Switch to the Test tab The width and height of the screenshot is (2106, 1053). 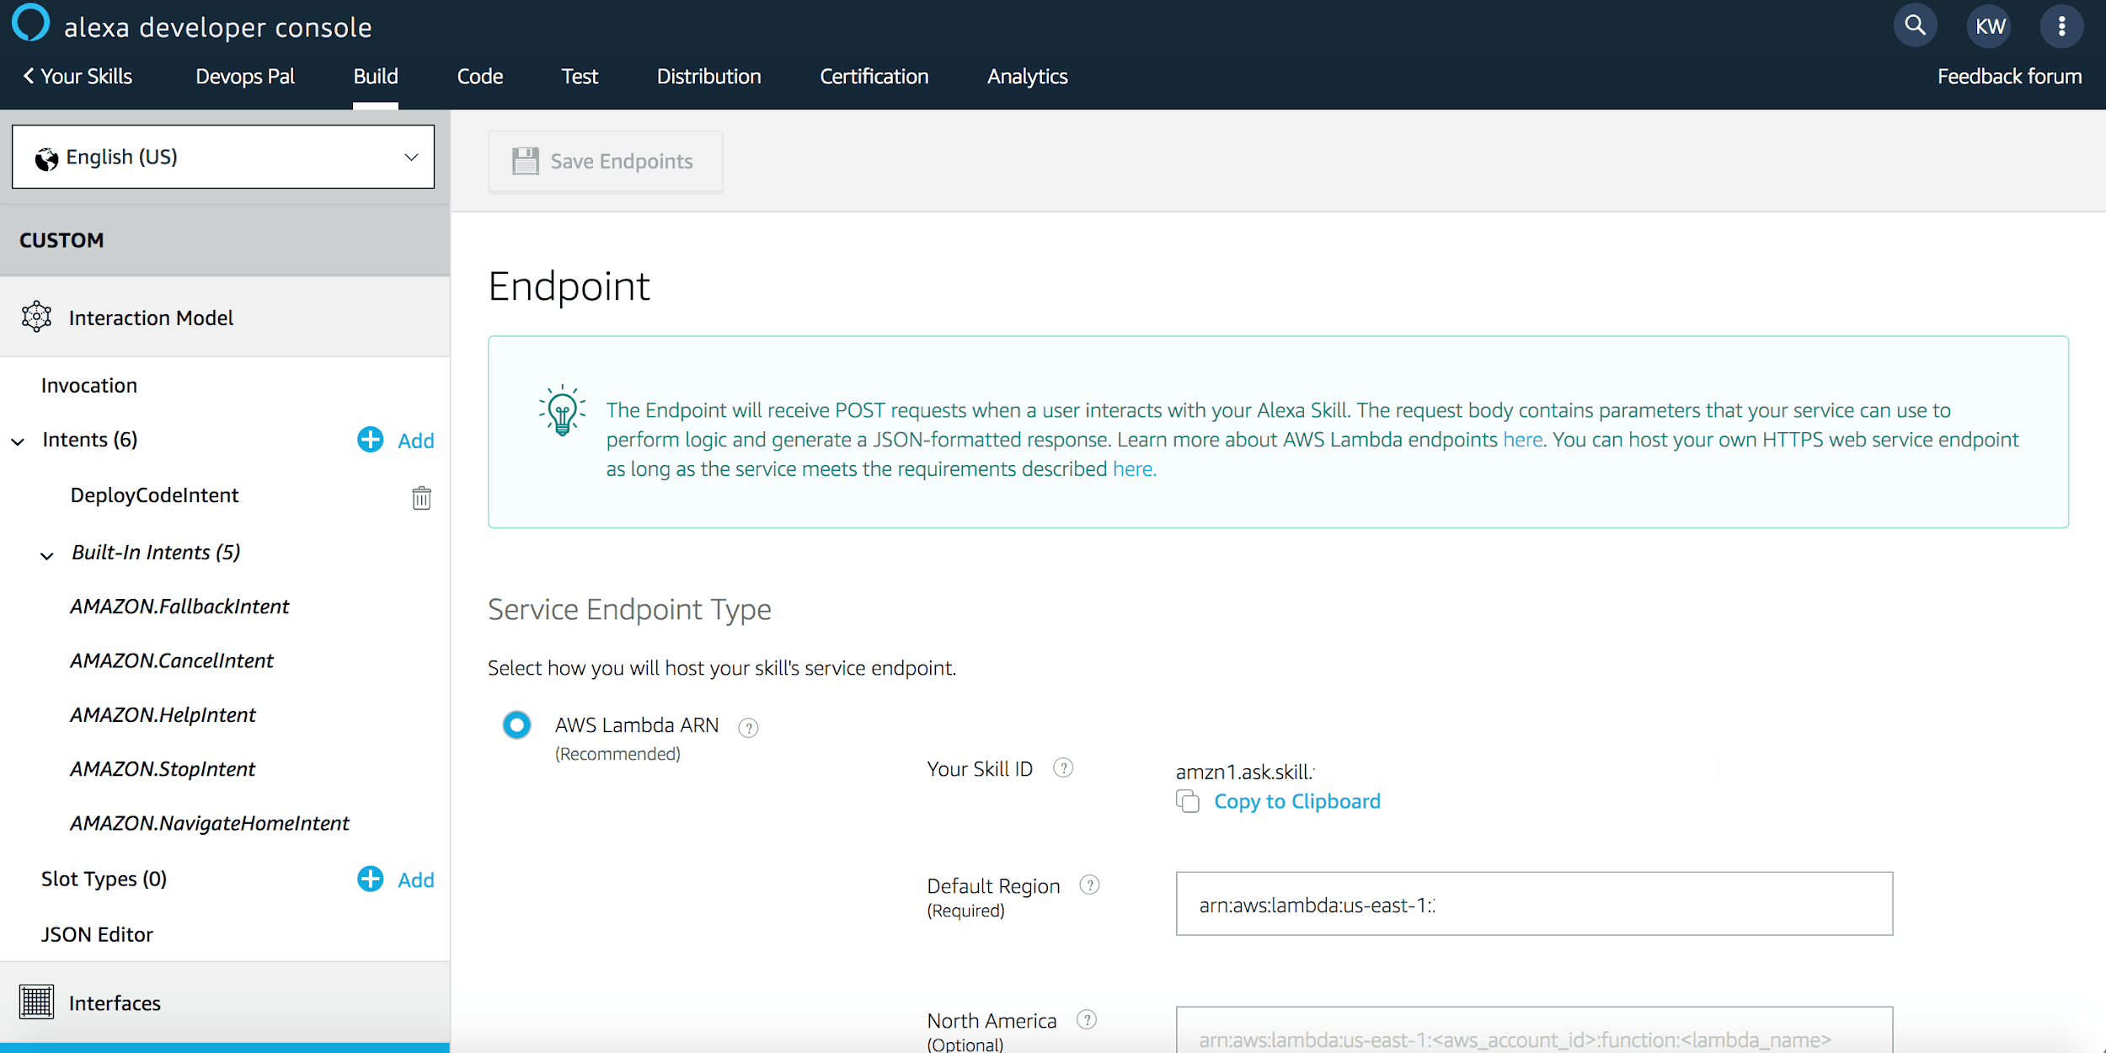[x=579, y=76]
